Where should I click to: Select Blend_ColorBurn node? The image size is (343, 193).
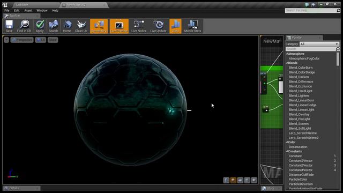coord(301,68)
